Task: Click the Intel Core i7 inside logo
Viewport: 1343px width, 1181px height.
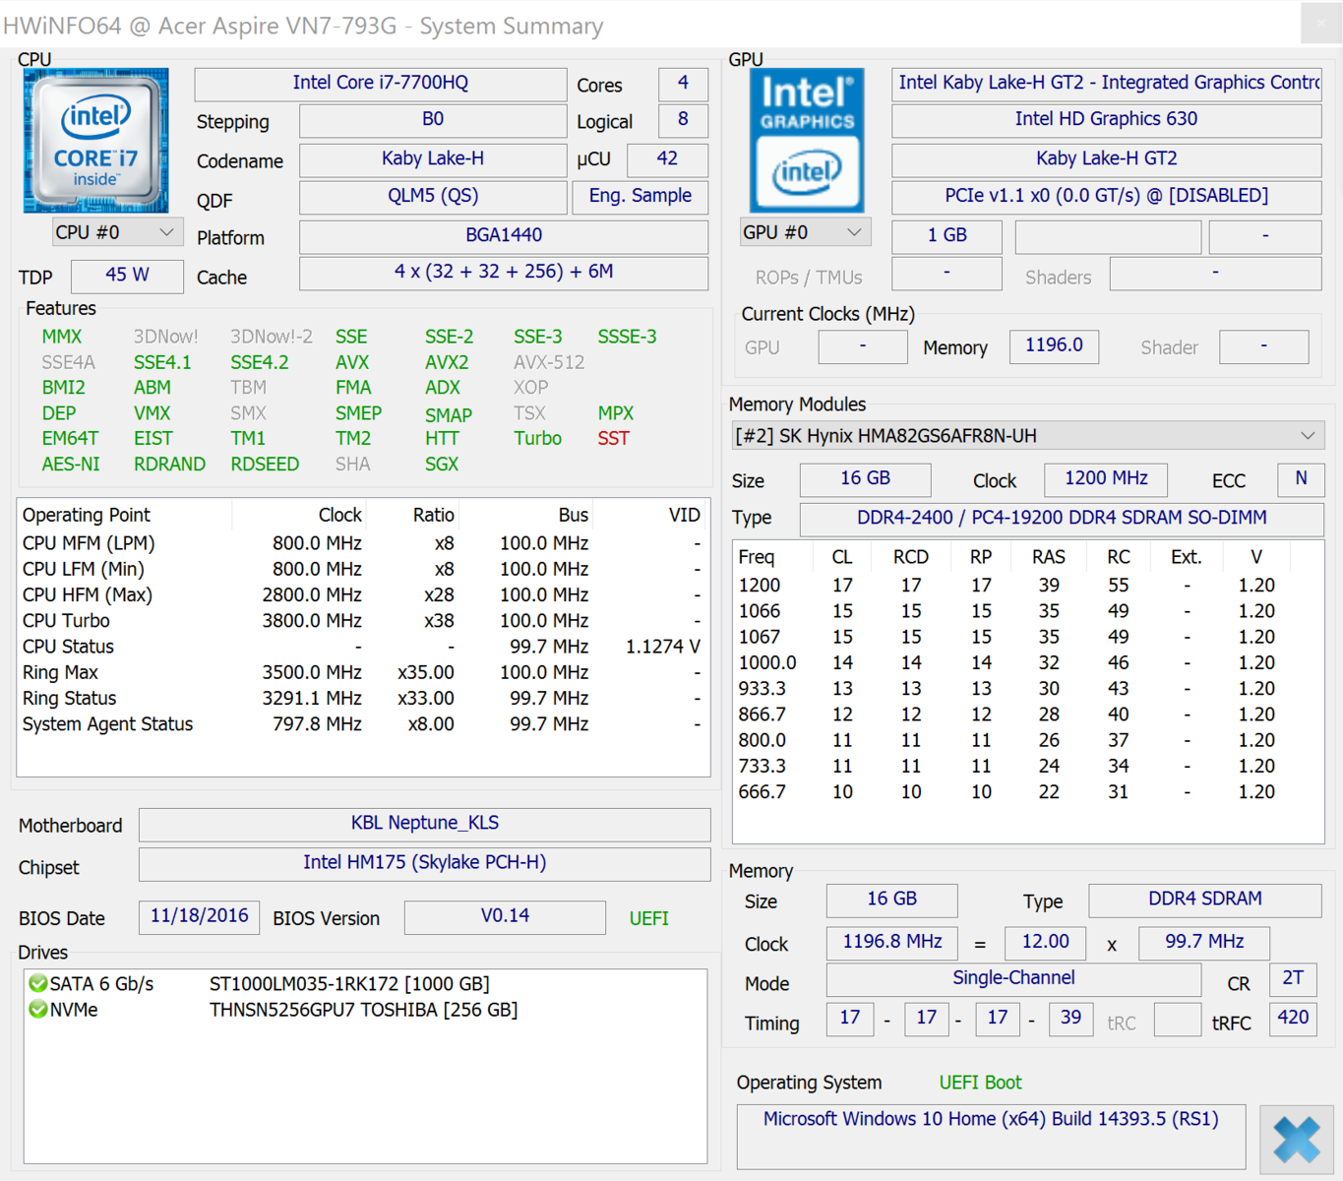Action: pyautogui.click(x=95, y=141)
